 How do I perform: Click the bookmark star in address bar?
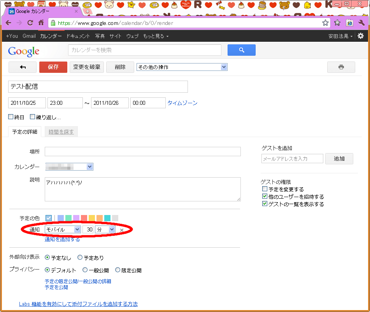click(325, 23)
